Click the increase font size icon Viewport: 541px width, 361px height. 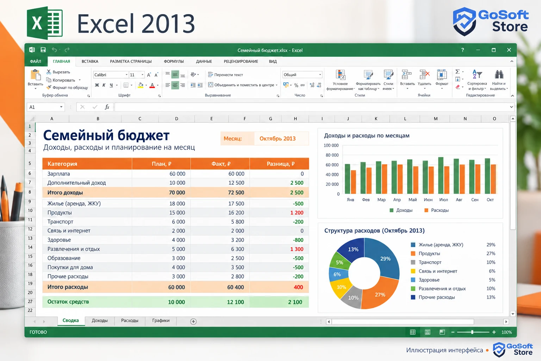click(x=149, y=75)
